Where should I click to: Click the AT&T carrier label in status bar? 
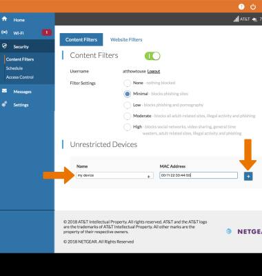point(245,19)
